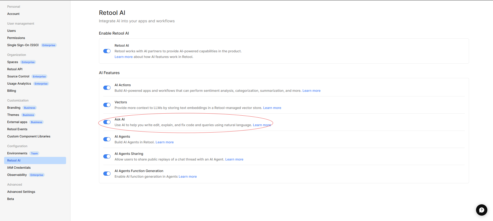
Task: Click the 'AI Features' section heading
Action: click(x=109, y=73)
